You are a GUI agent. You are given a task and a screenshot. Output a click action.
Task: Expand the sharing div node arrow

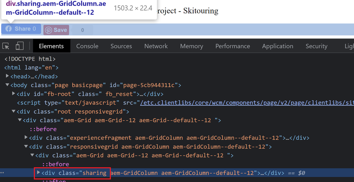(38, 173)
